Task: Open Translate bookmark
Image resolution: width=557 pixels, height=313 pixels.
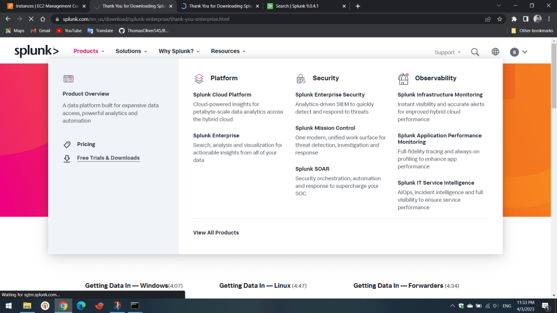Action: 100,30
